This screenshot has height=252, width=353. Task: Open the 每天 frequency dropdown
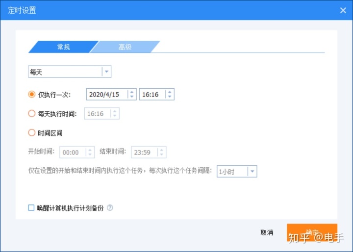[x=70, y=72]
